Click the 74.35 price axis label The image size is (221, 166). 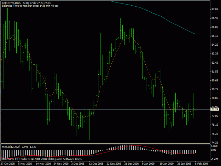point(215,143)
